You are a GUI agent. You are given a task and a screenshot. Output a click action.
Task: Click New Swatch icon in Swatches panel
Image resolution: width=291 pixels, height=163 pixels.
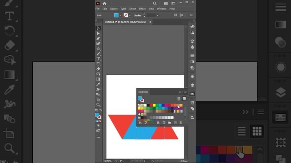pos(175,123)
